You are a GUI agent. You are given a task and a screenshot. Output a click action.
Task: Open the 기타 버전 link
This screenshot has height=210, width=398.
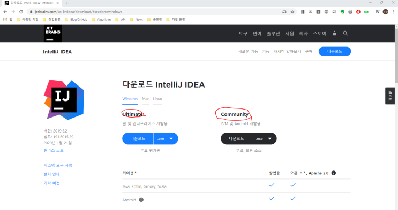52,183
